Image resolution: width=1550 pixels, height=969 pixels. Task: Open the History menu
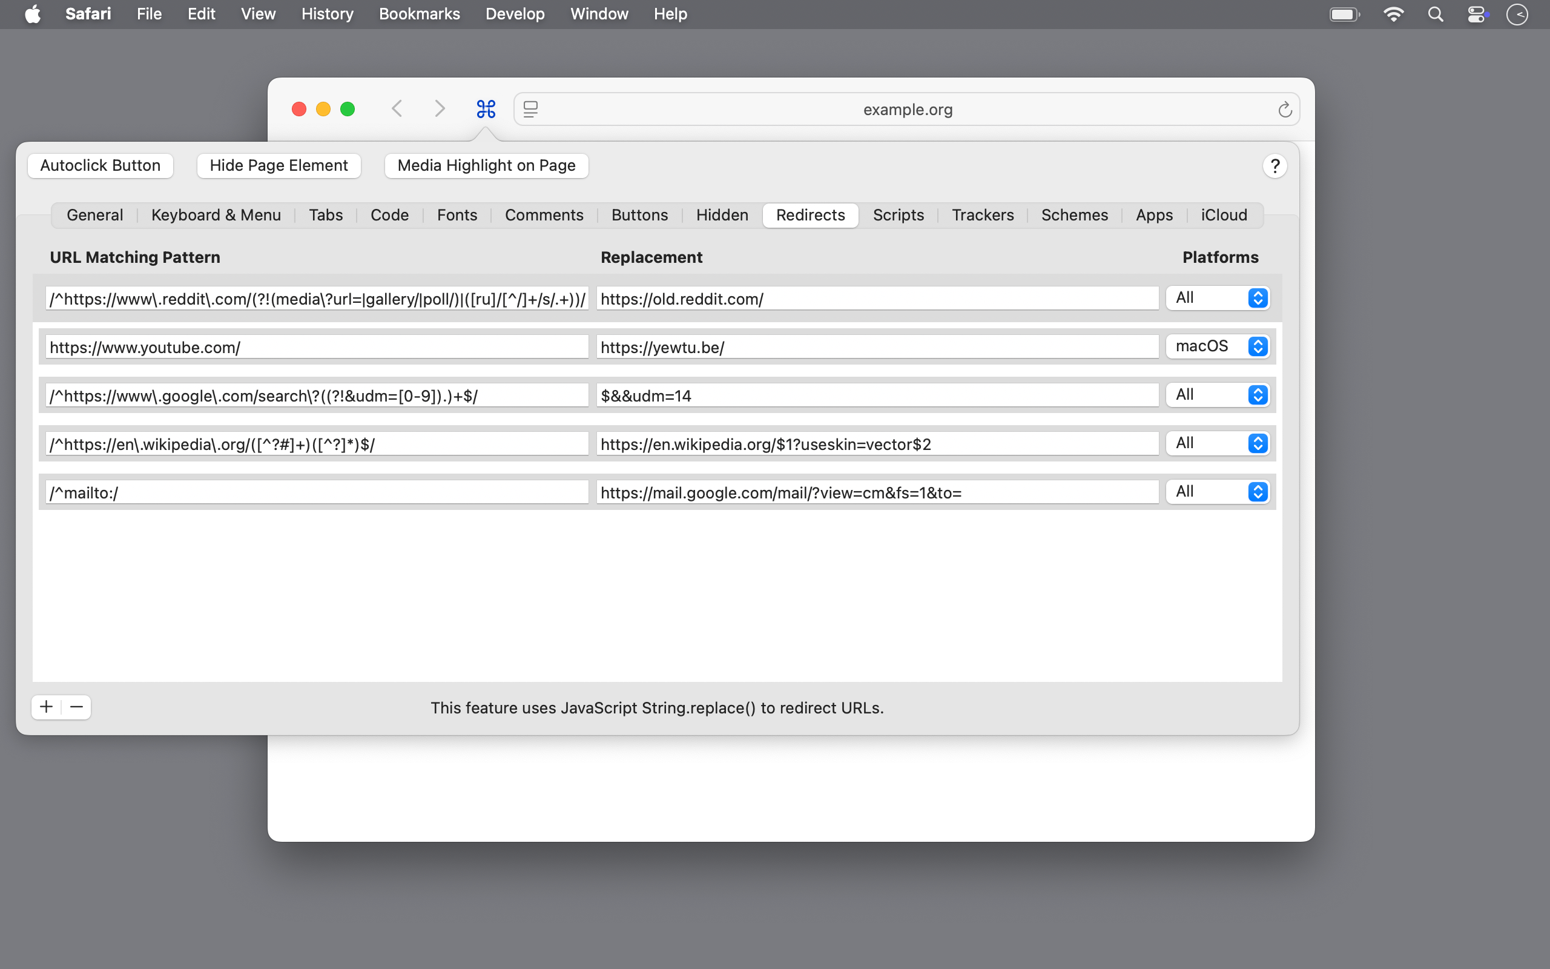[328, 14]
